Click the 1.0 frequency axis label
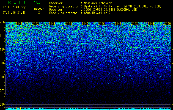 [2, 50]
